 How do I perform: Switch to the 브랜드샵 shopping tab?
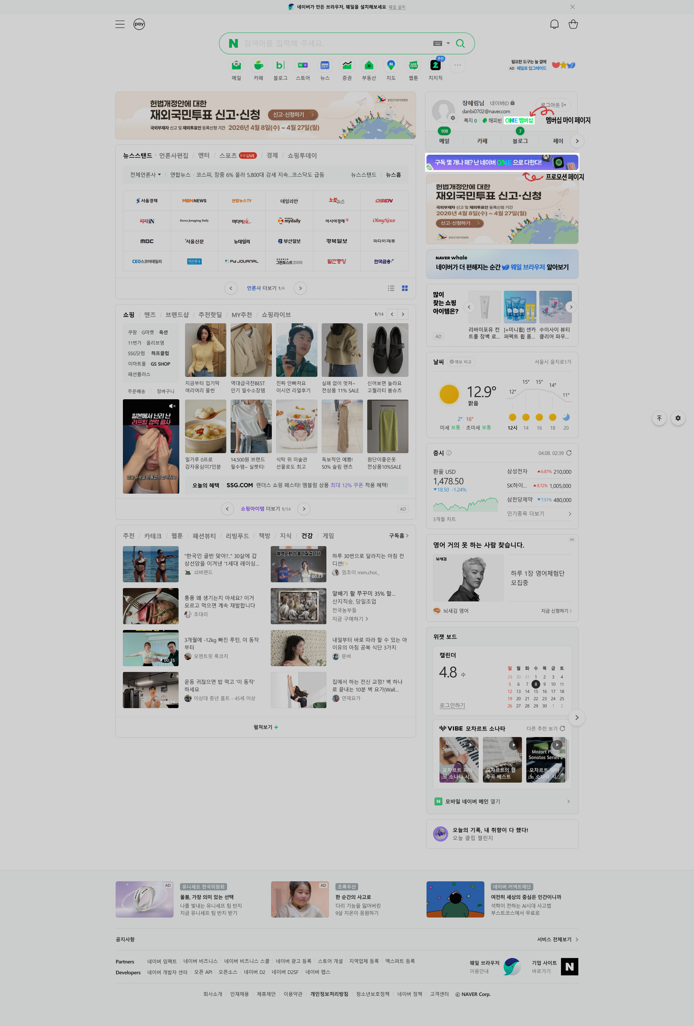(177, 315)
